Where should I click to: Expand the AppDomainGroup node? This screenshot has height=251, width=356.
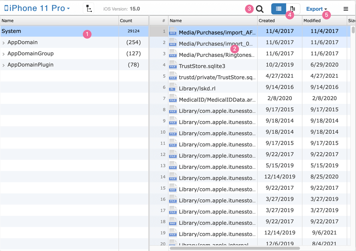[3, 54]
